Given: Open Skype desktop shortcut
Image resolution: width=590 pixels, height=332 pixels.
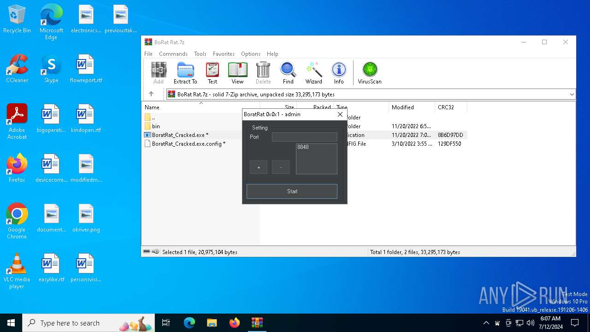Looking at the screenshot, I should pos(51,69).
